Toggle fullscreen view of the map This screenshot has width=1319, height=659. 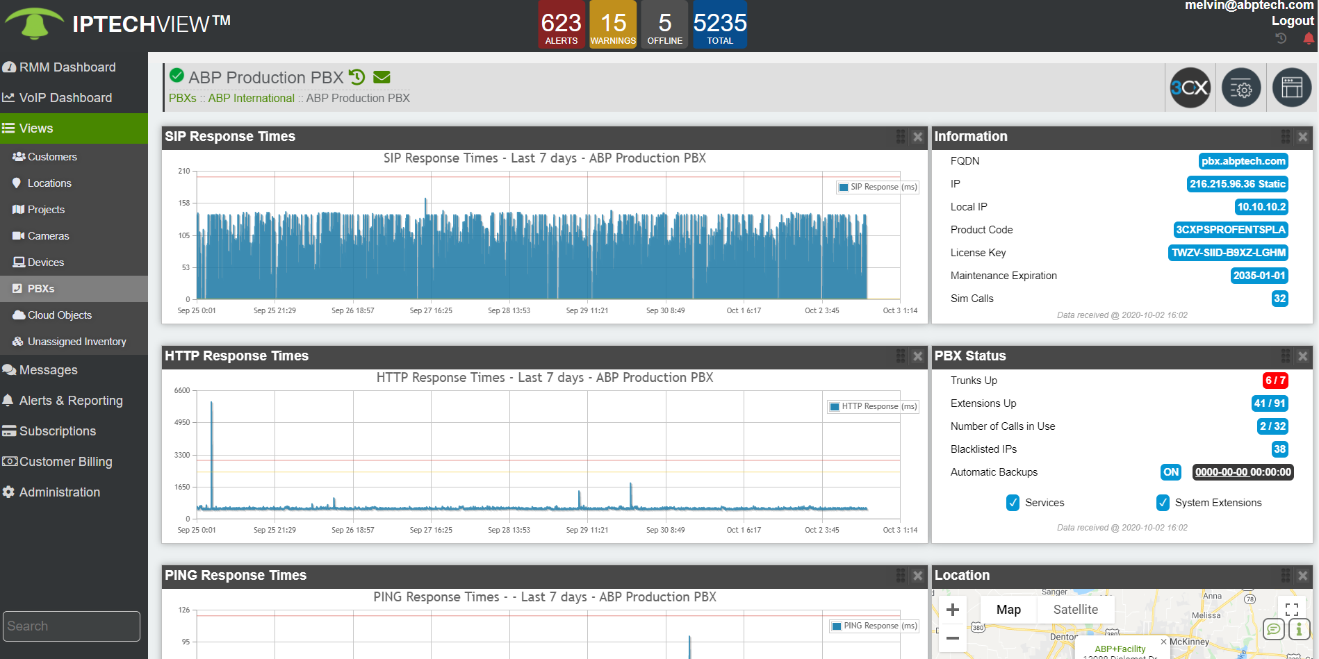(1292, 610)
